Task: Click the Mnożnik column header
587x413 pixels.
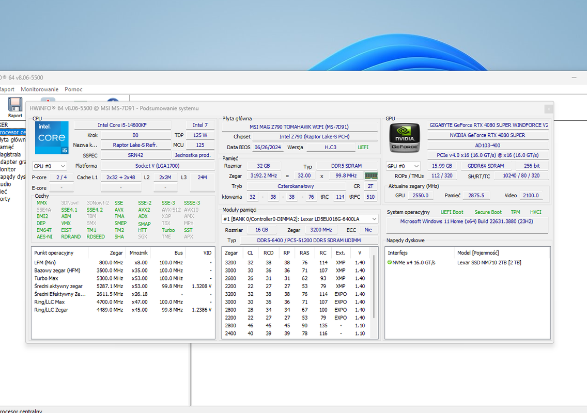Action: pyautogui.click(x=138, y=253)
